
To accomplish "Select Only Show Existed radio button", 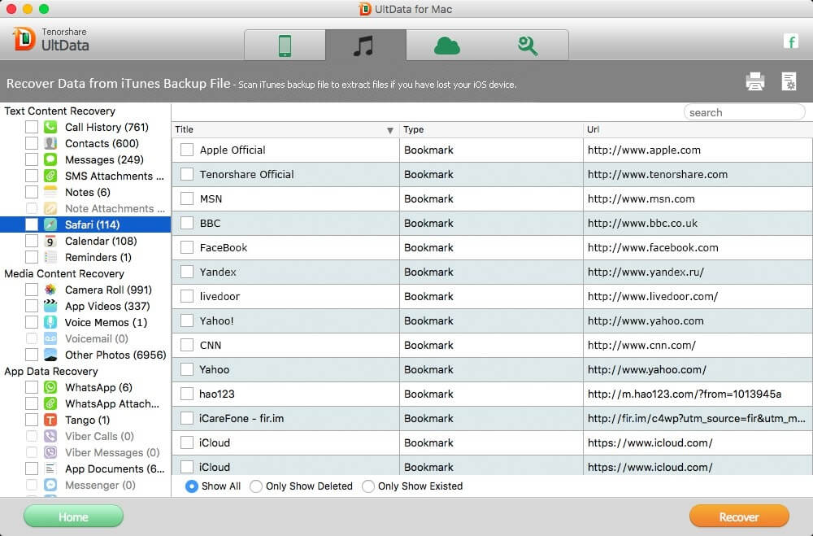I will click(368, 486).
